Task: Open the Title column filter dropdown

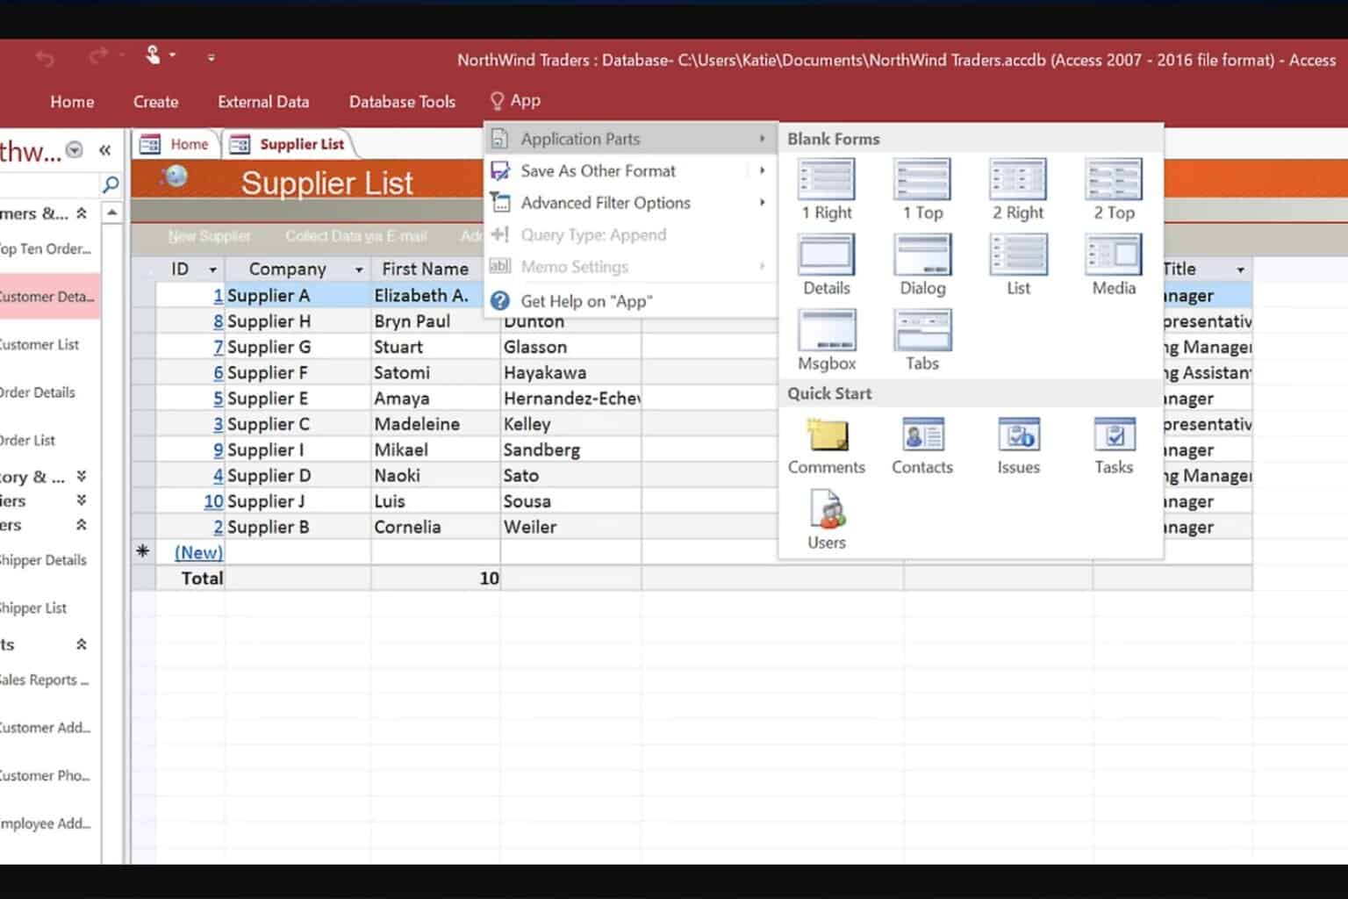Action: 1240,270
